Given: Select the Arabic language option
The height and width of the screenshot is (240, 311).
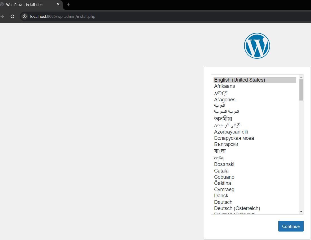Looking at the screenshot, I should pos(255,106).
